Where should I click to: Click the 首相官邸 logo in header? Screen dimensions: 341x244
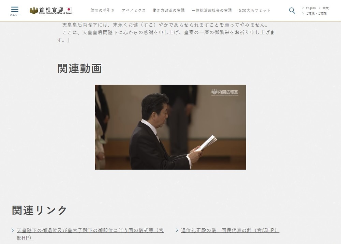(x=51, y=11)
